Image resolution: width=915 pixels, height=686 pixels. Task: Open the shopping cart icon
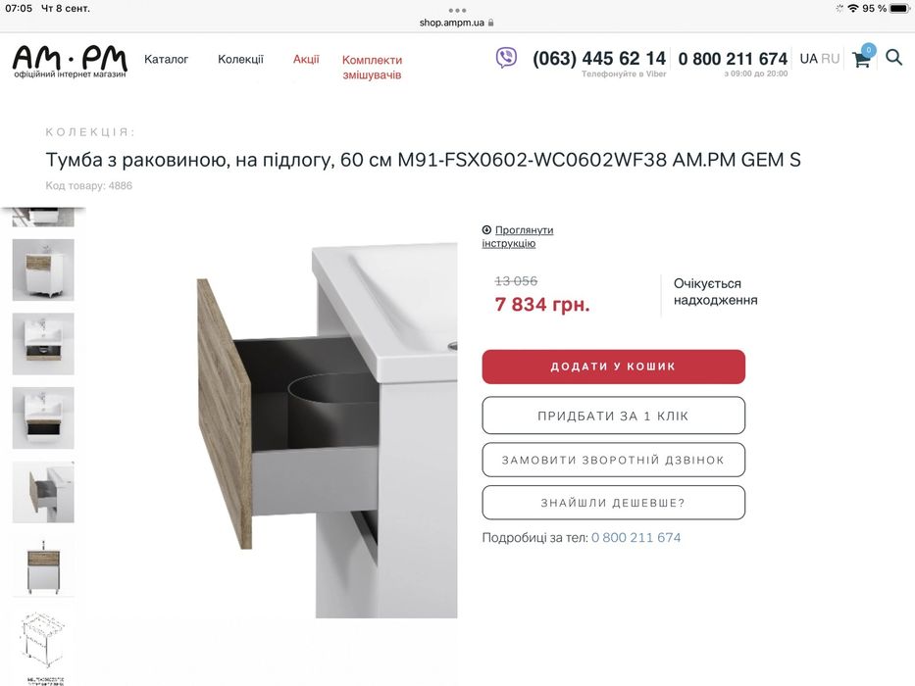coord(862,59)
